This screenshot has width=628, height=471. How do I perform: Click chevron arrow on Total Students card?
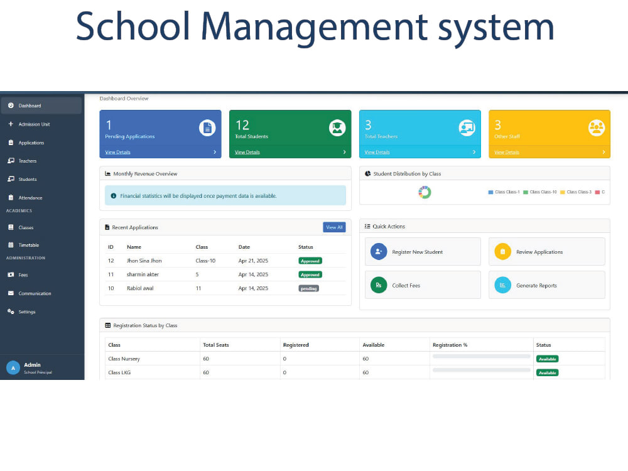(x=344, y=152)
